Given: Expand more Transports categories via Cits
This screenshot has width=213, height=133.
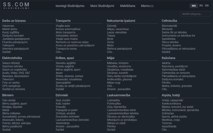Looking at the screenshot, I should coord(59,52).
